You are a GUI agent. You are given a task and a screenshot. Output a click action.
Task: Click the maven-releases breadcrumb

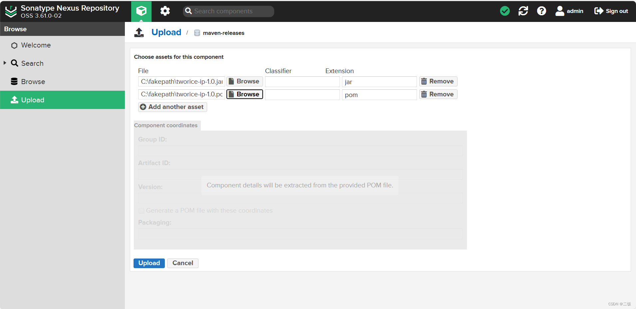(x=223, y=33)
